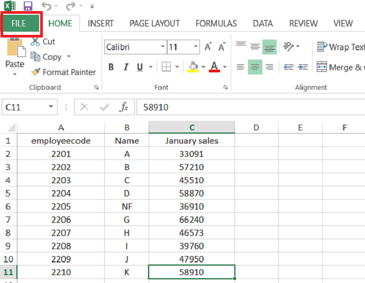Select cell containing January sales header
Screen dimensions: 365x283
pyautogui.click(x=191, y=141)
